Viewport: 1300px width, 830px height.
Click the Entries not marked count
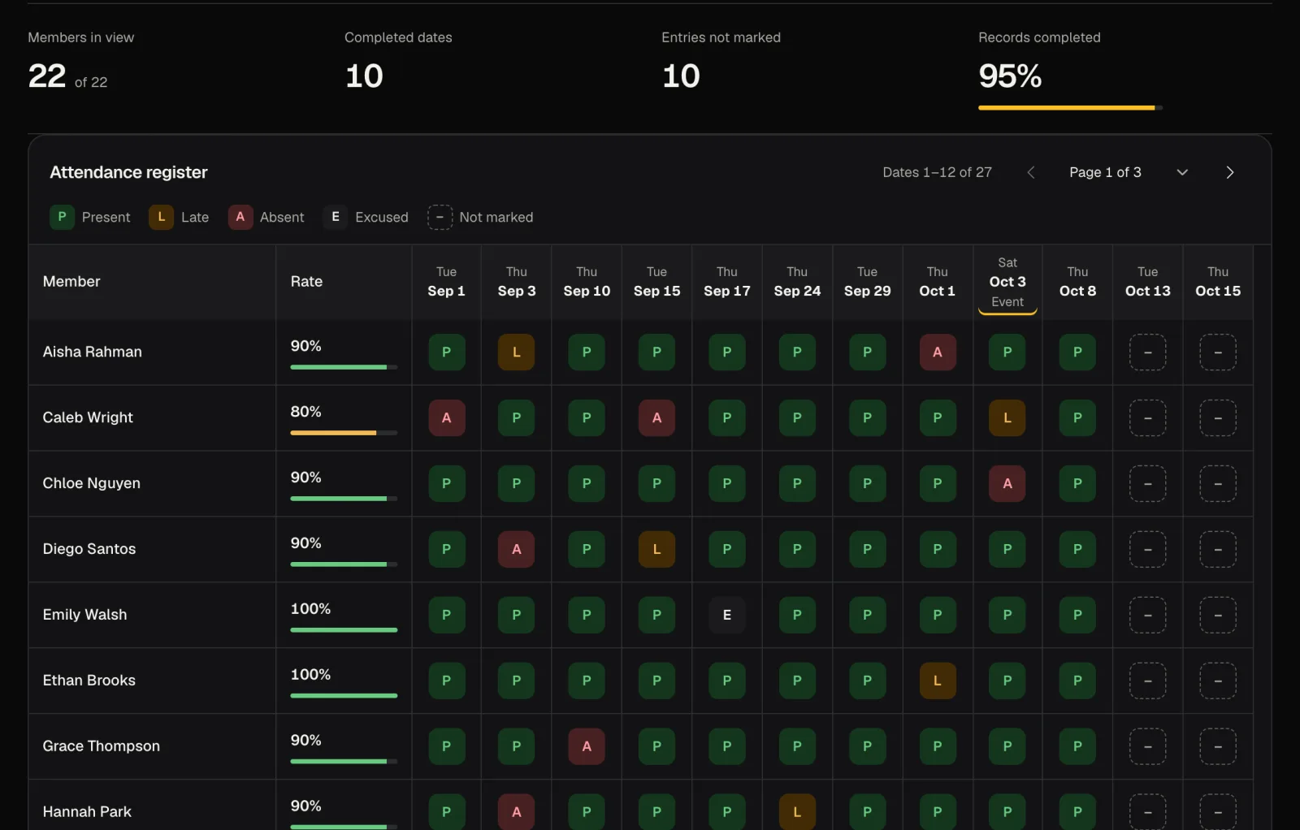681,76
